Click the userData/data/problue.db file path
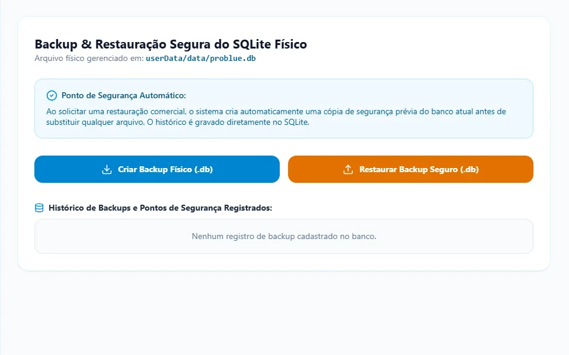This screenshot has height=355, width=569. click(x=201, y=59)
